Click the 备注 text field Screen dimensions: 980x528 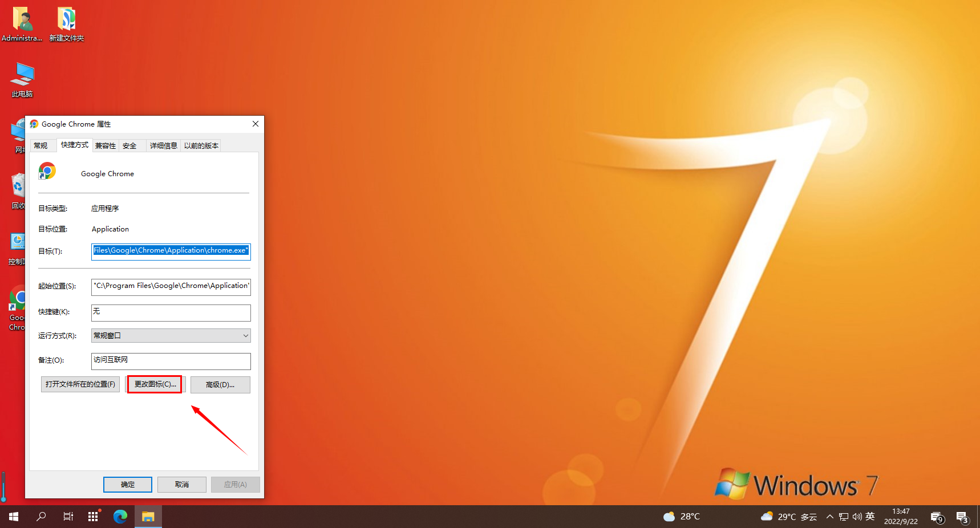[x=171, y=361]
